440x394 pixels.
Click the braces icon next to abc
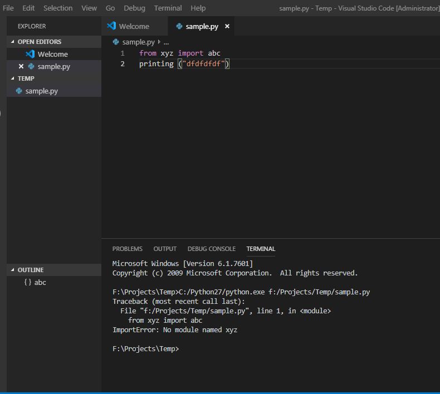tap(27, 282)
